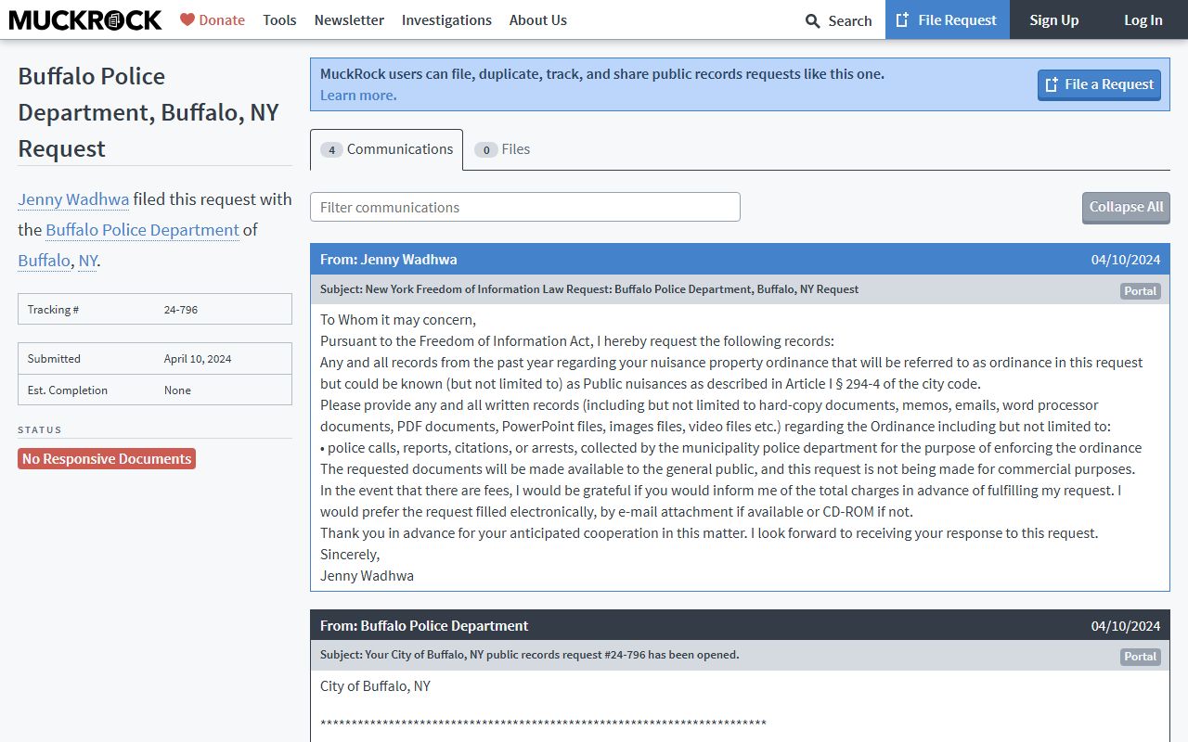Click the Files count badge 0
Image resolution: width=1188 pixels, height=742 pixels.
485,149
